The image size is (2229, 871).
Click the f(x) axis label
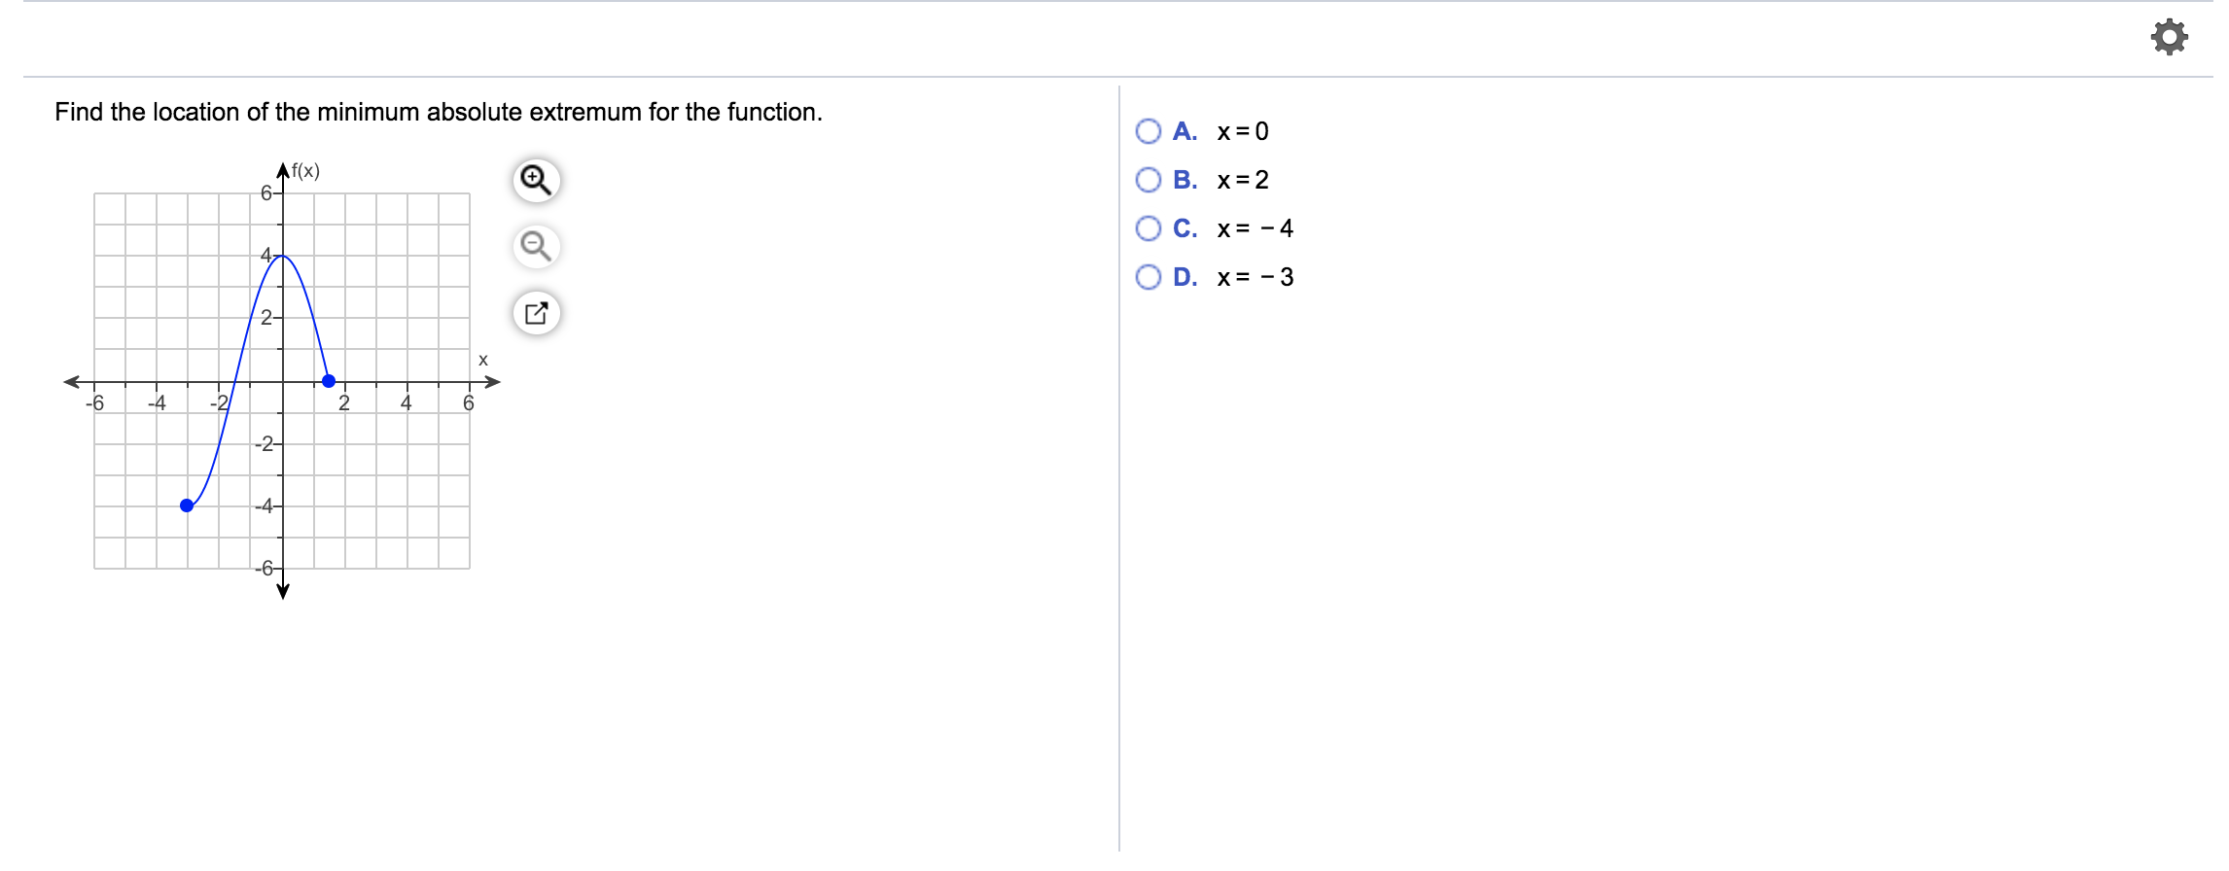click(x=305, y=171)
